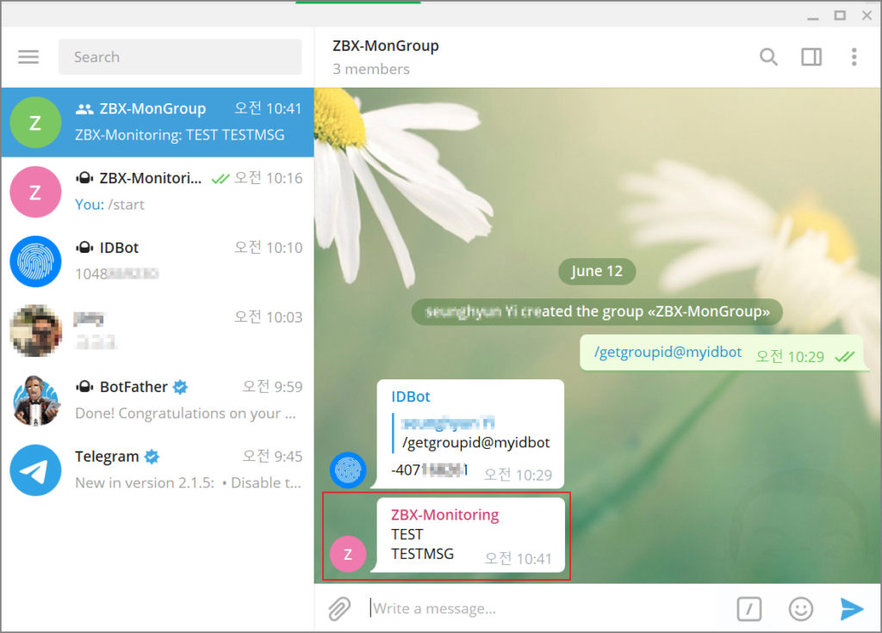
Task: Click the Search box in the sidebar
Action: [179, 57]
